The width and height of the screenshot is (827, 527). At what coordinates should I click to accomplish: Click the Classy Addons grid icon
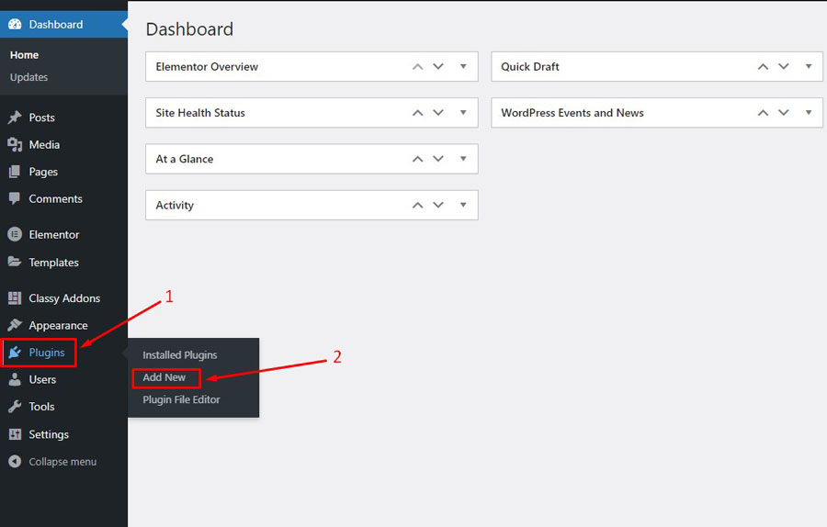pyautogui.click(x=15, y=298)
